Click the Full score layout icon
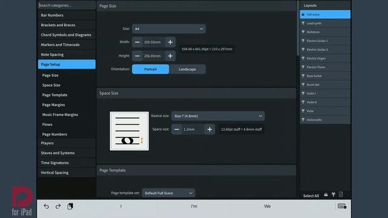 tap(303, 15)
